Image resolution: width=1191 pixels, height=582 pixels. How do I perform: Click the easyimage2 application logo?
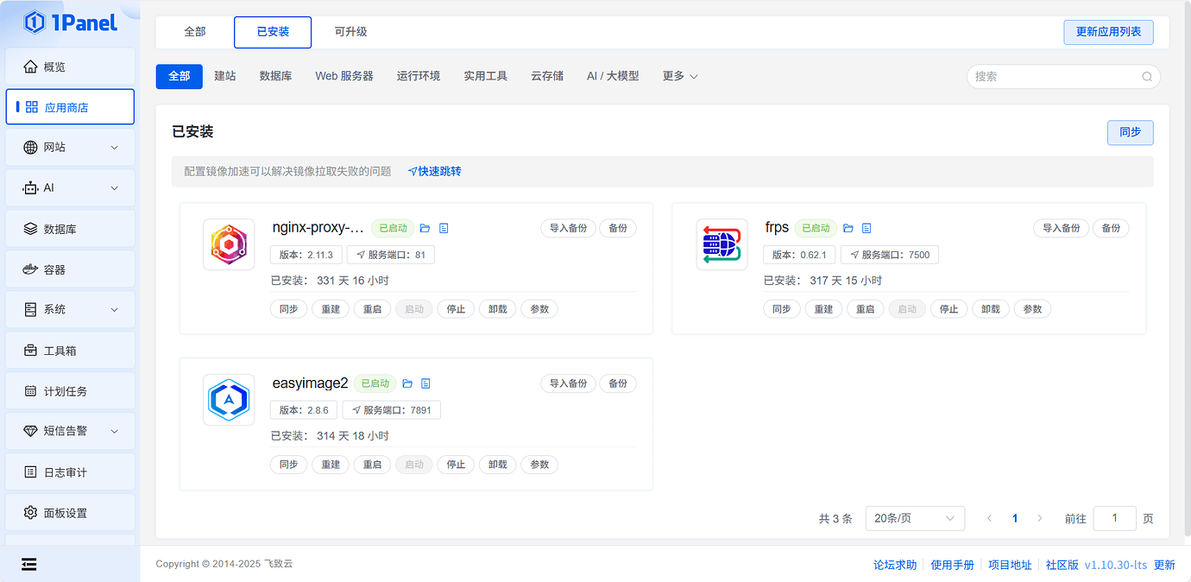(228, 399)
